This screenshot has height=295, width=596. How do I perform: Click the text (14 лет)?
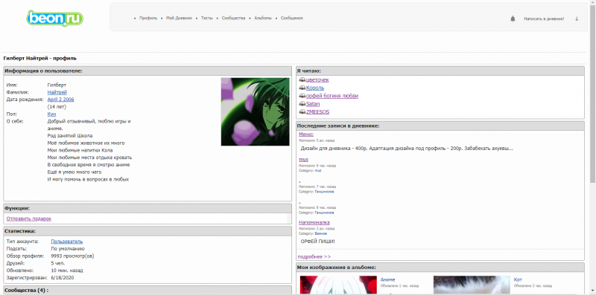(x=57, y=106)
